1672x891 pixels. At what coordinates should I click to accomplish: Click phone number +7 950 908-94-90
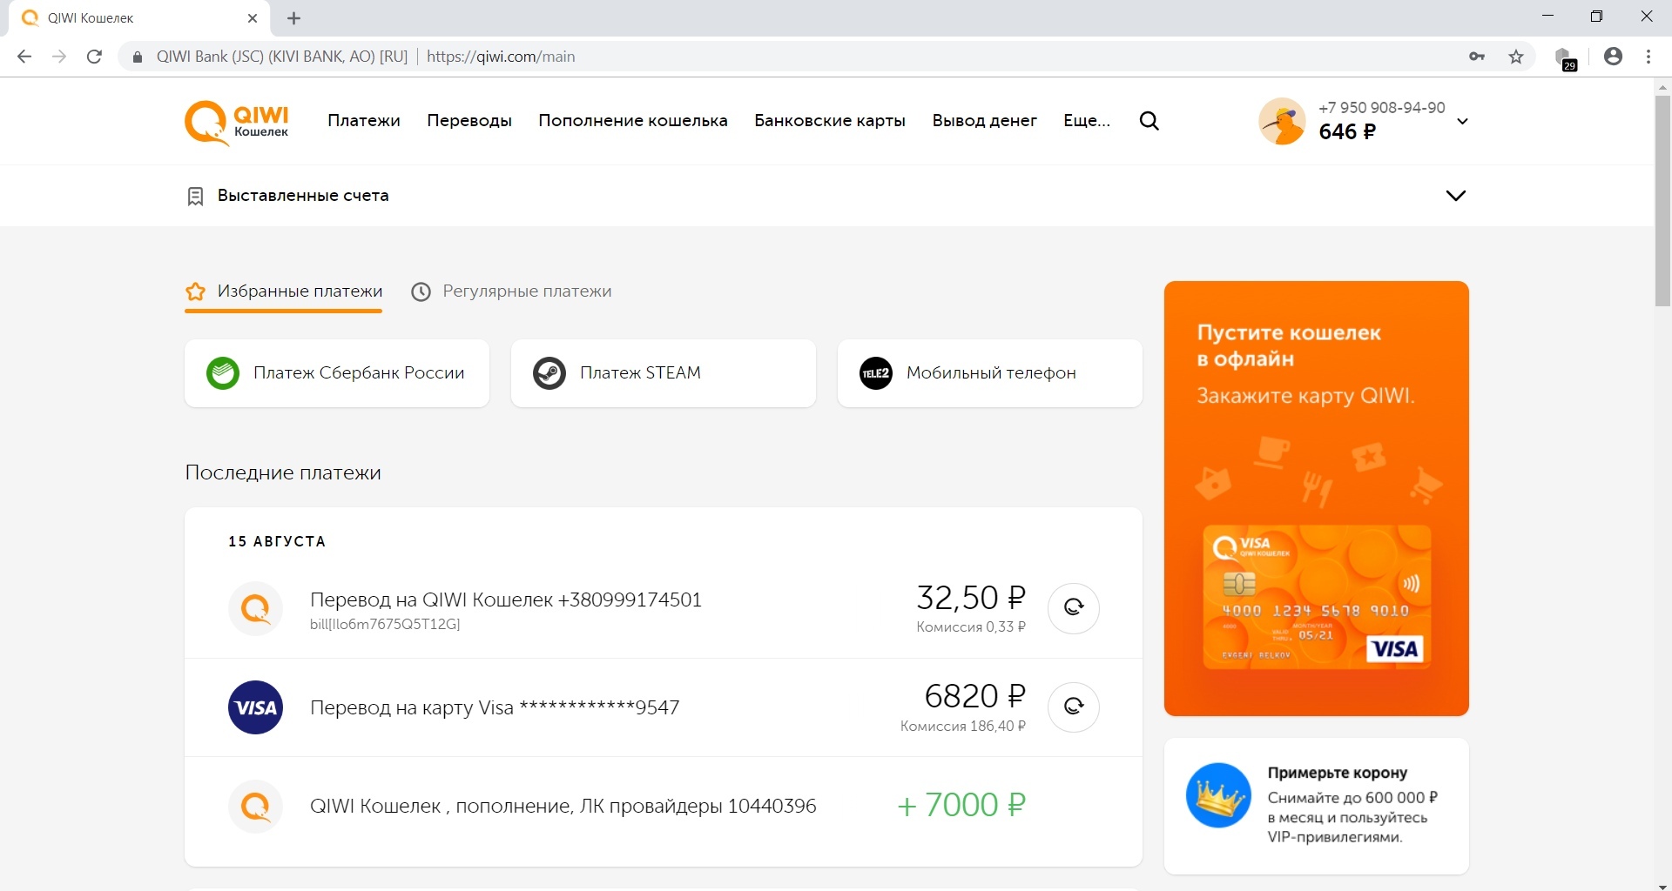coord(1382,108)
